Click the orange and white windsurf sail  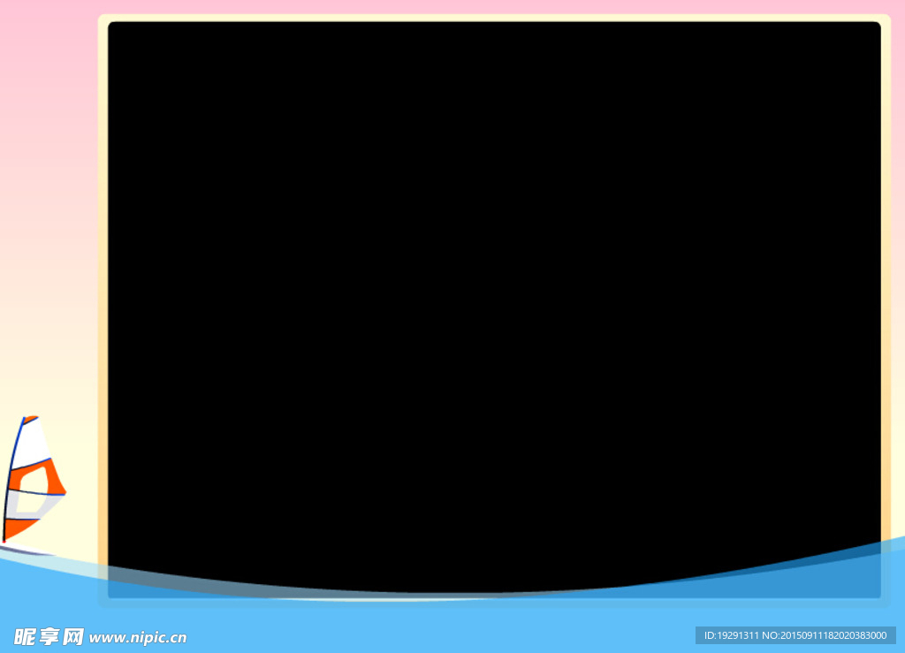pyautogui.click(x=34, y=479)
